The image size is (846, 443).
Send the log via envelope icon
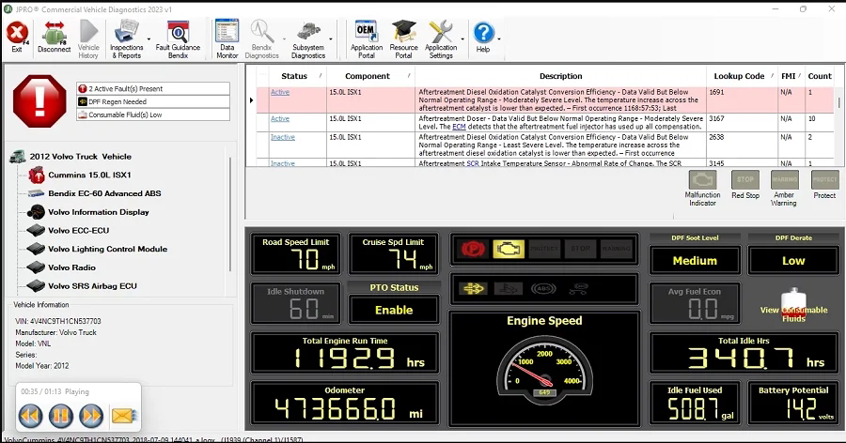[x=123, y=414]
